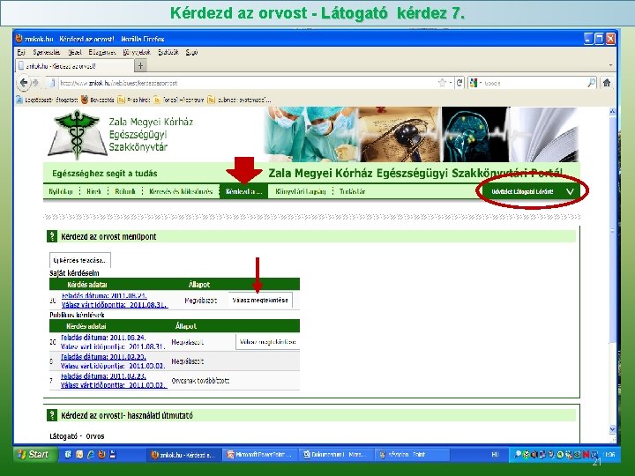
Task: Select the highlighted Kérdezd a... menu item
Action: click(243, 191)
